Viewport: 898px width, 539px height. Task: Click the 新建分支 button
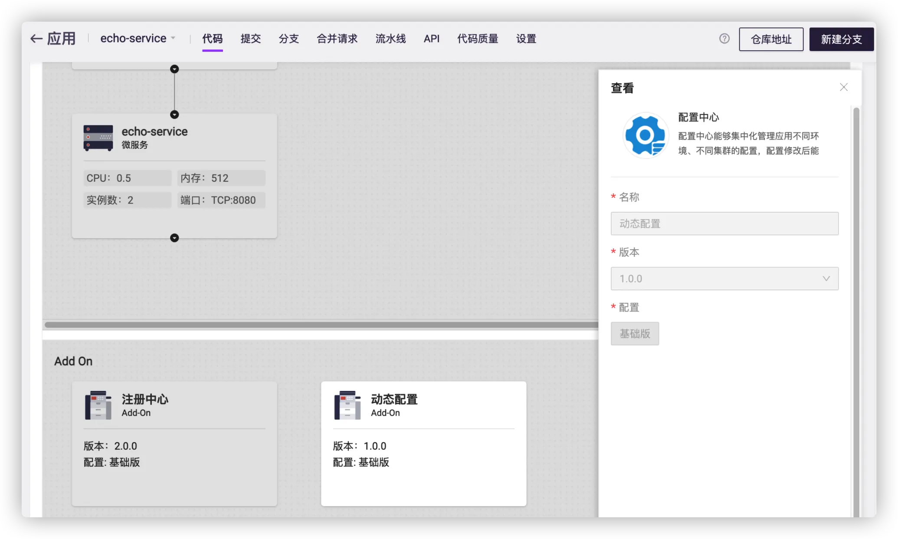[x=841, y=39]
